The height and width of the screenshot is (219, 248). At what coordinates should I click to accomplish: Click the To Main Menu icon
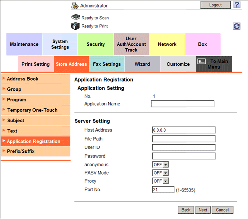coord(202,61)
